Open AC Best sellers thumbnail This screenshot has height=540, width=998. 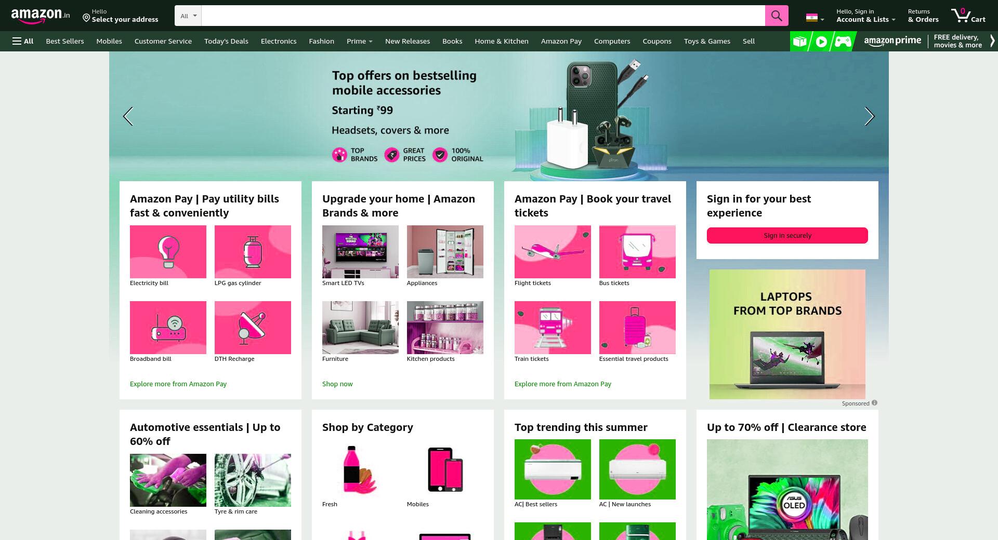coord(553,469)
